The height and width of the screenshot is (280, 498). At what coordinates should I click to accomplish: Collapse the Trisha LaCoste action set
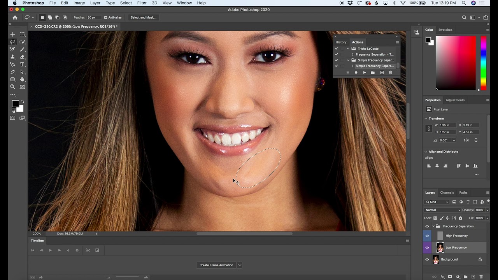(x=348, y=49)
